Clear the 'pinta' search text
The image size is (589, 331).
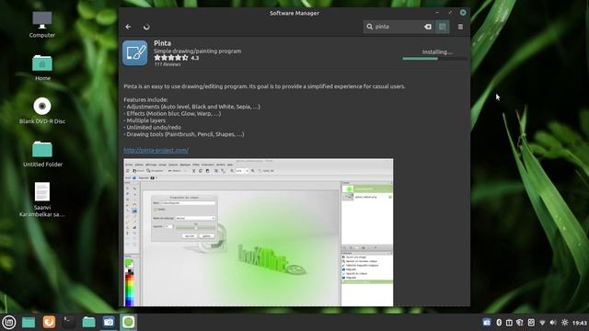428,27
